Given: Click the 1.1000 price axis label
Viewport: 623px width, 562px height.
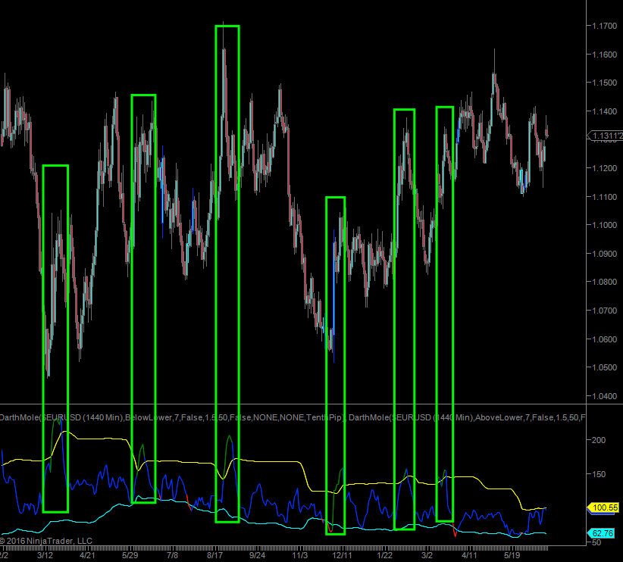Looking at the screenshot, I should (604, 225).
